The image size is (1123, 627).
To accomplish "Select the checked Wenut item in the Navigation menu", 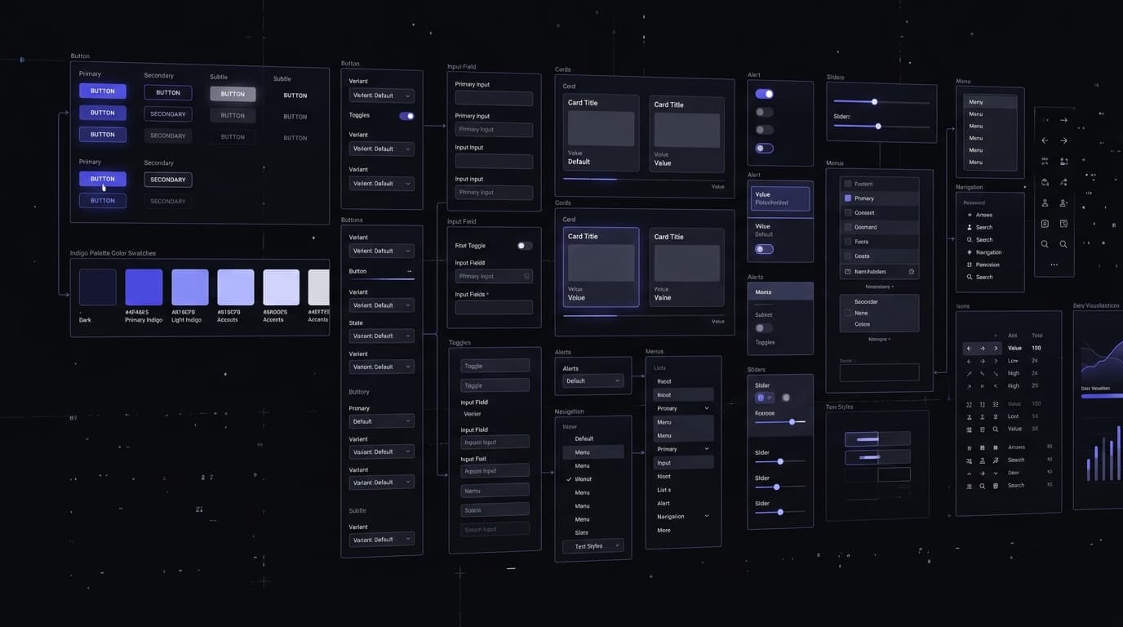I will coord(583,478).
